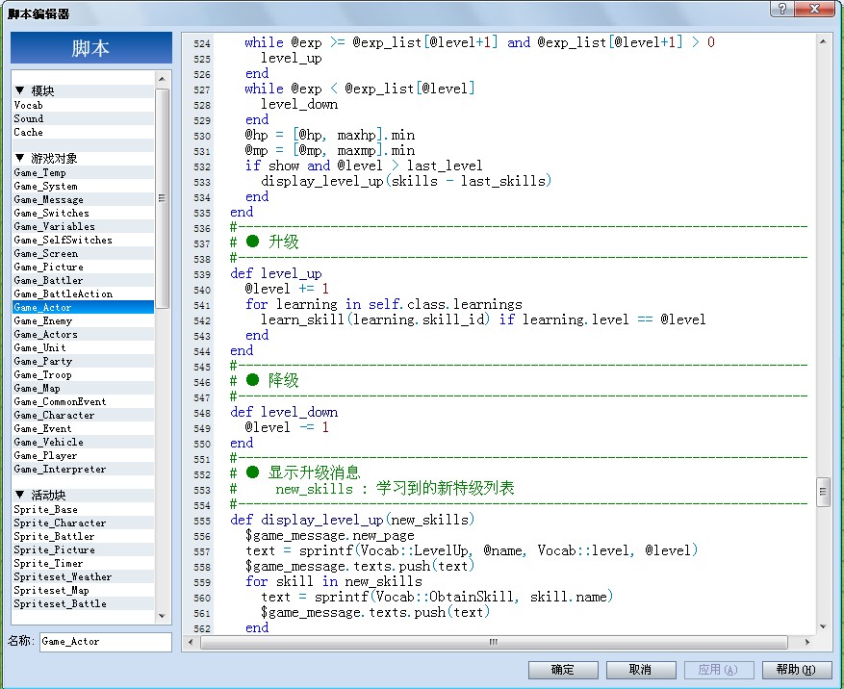
Task: Select the Cache script
Action: [84, 132]
